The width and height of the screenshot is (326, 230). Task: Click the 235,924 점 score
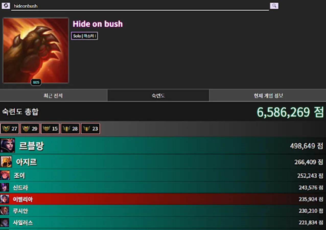[311, 199]
